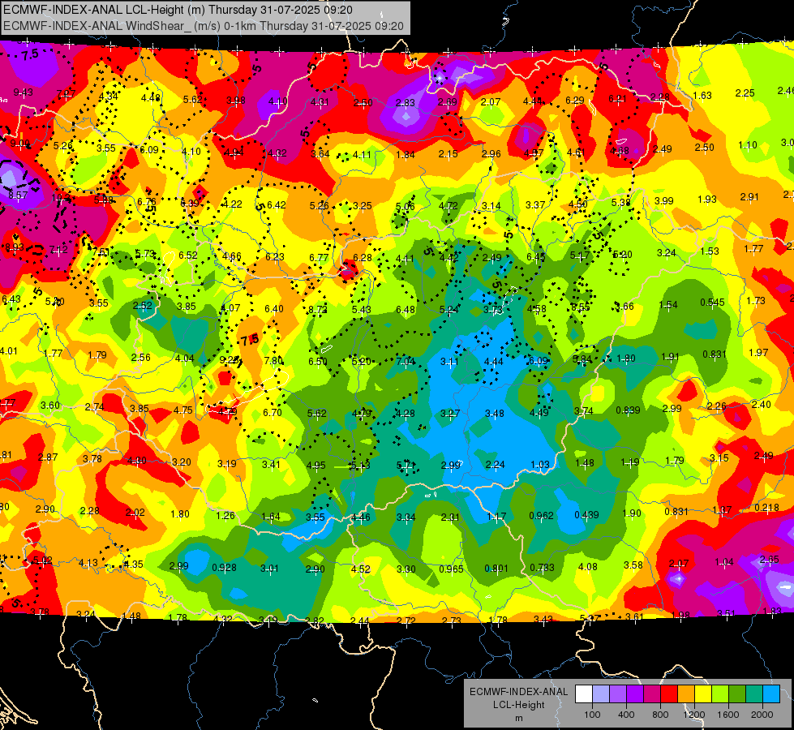Screen dimensions: 794x730
Task: Click the 6.29 wind shear value
Action: (575, 101)
